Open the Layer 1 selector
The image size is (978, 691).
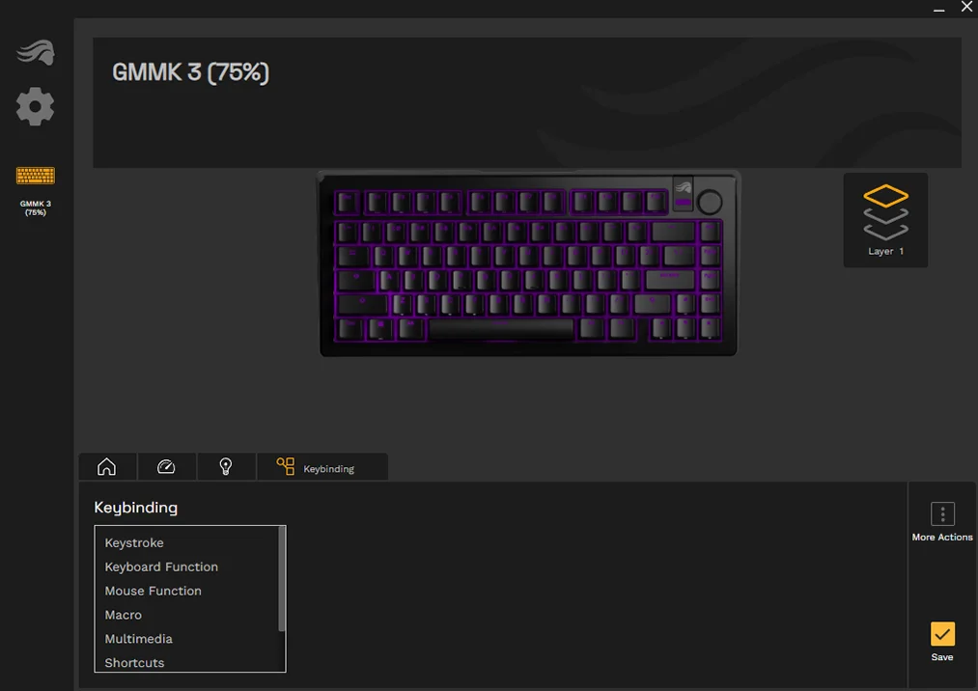pos(885,220)
